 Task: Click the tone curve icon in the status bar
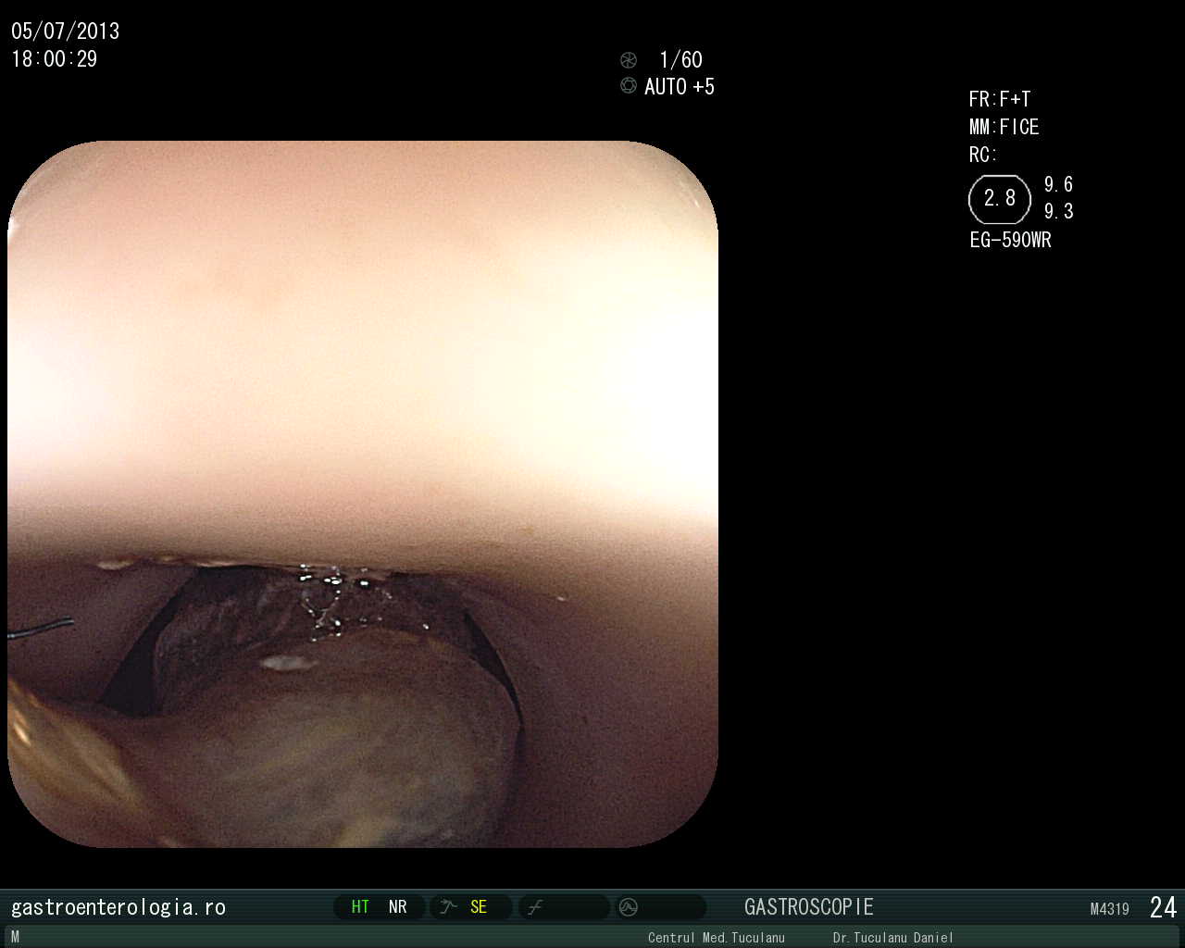pos(534,907)
